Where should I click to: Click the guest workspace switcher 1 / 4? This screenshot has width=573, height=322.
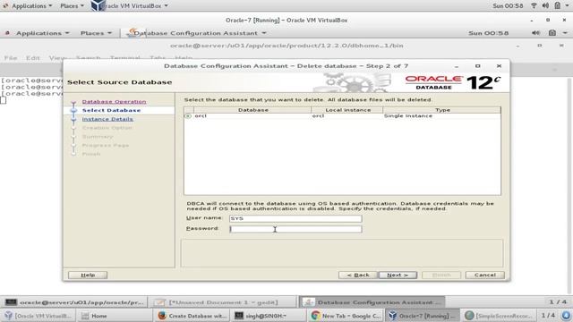tap(558, 302)
